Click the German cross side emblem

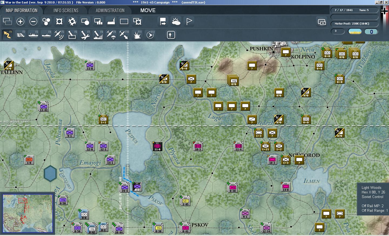(384, 11)
